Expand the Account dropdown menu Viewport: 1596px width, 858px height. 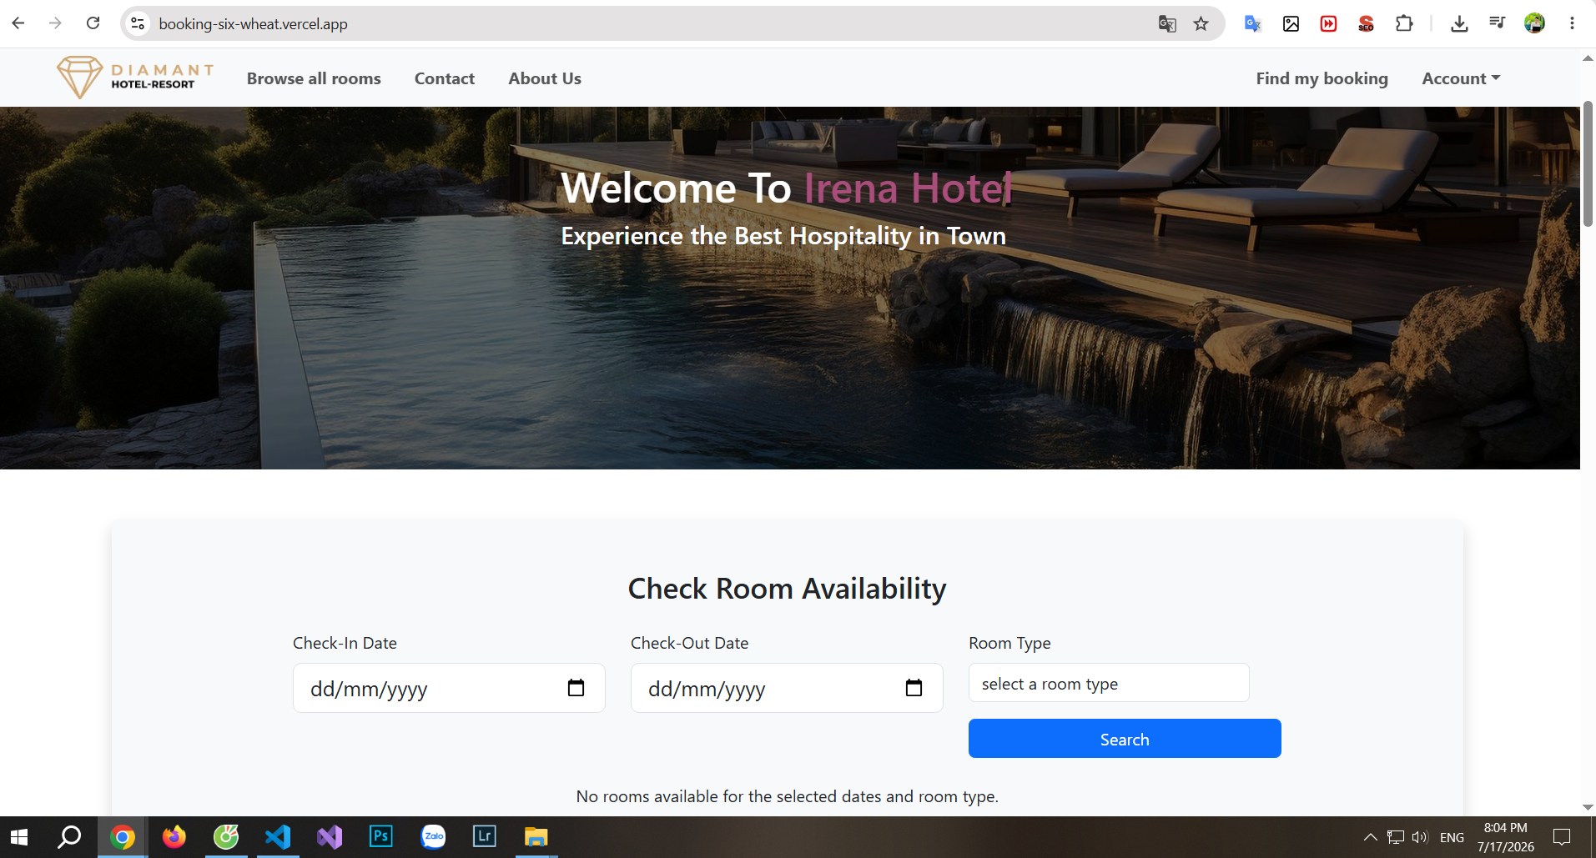point(1461,78)
